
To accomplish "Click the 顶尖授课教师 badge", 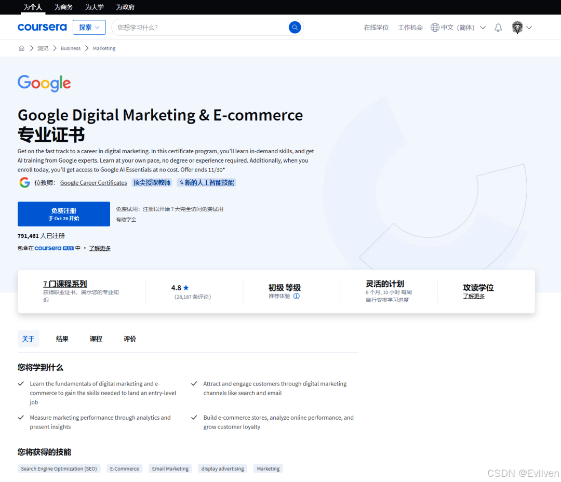I will (x=152, y=182).
